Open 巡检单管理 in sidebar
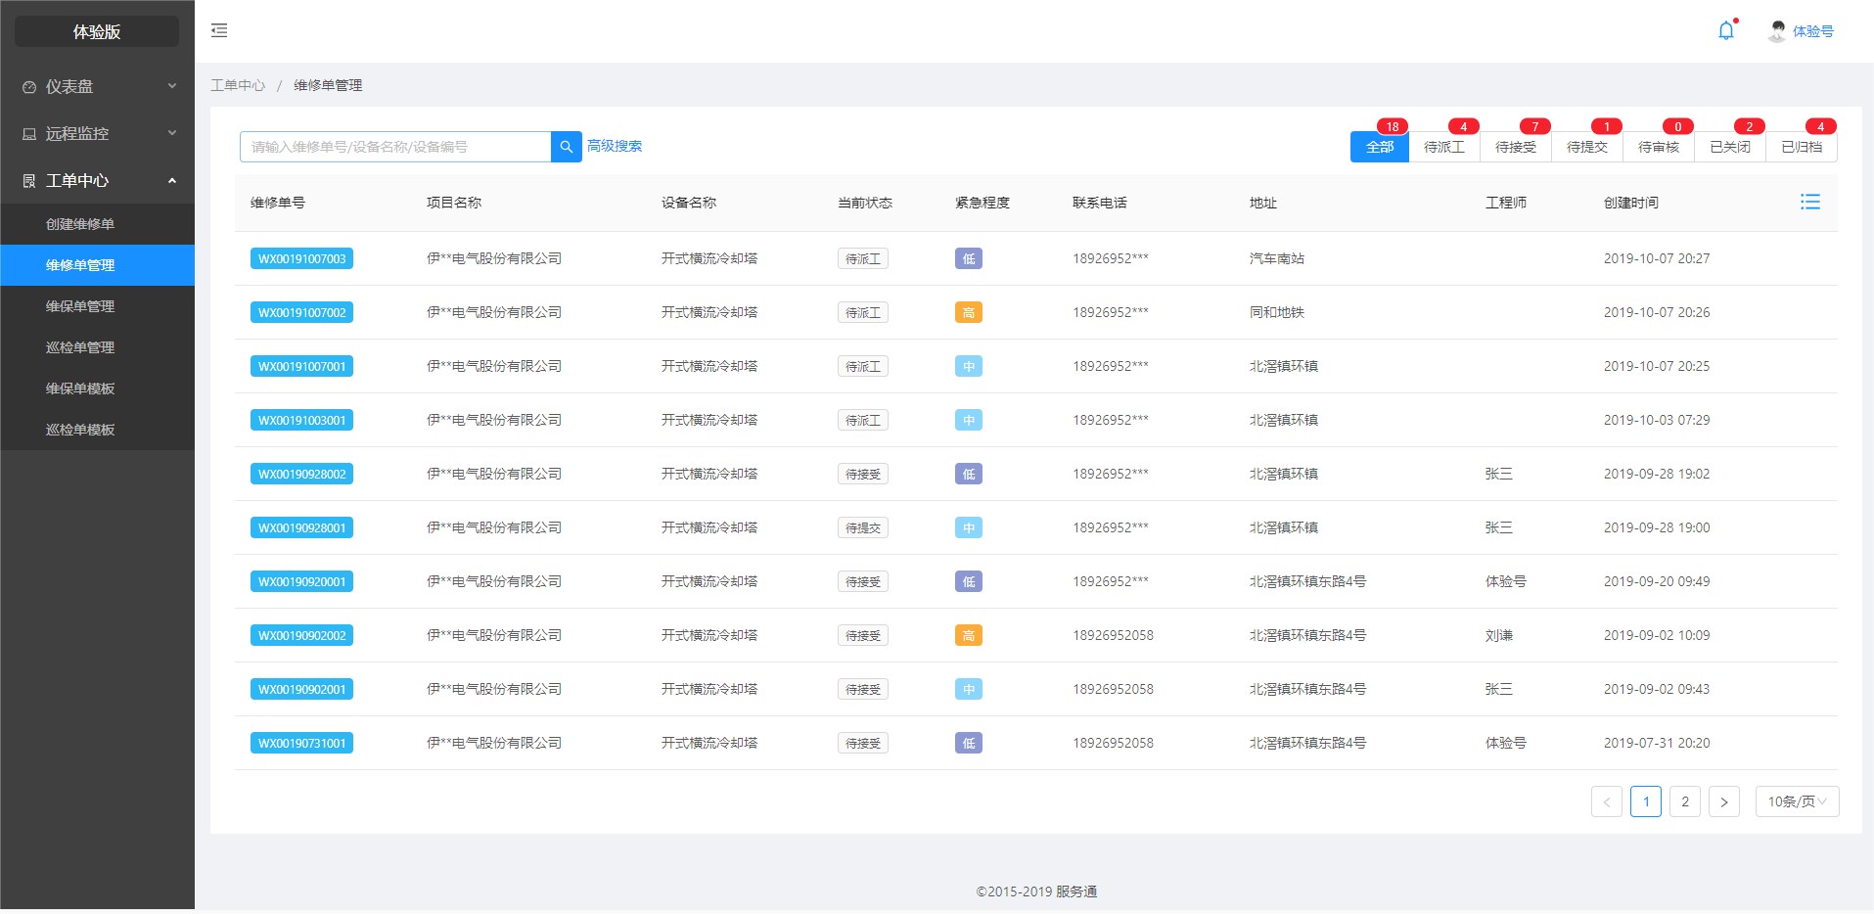This screenshot has width=1874, height=914. [x=97, y=347]
